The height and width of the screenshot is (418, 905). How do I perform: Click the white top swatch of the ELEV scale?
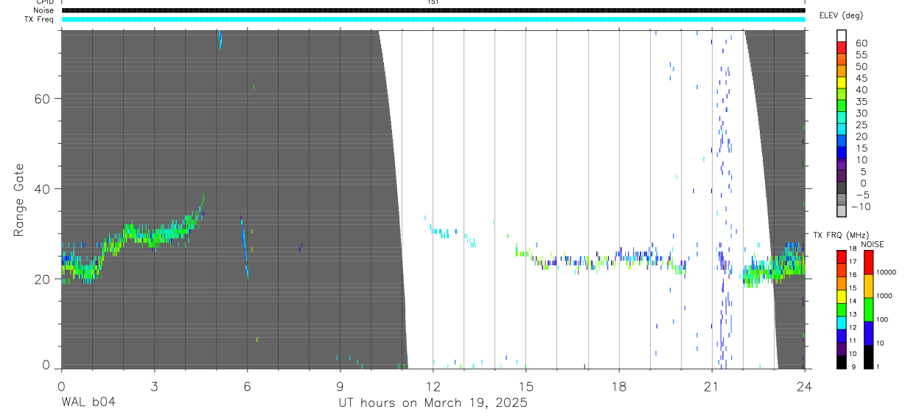(x=842, y=35)
